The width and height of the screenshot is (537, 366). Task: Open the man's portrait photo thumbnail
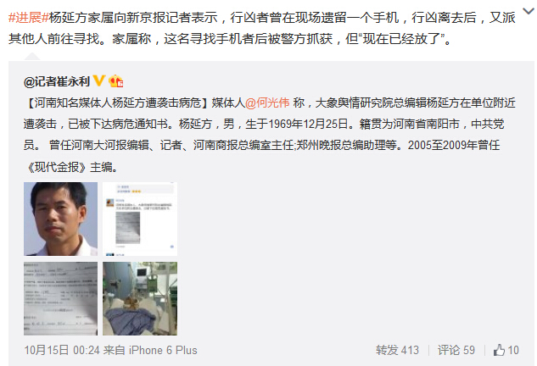pyautogui.click(x=60, y=219)
